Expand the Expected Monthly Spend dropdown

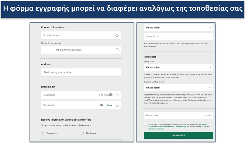click(178, 88)
